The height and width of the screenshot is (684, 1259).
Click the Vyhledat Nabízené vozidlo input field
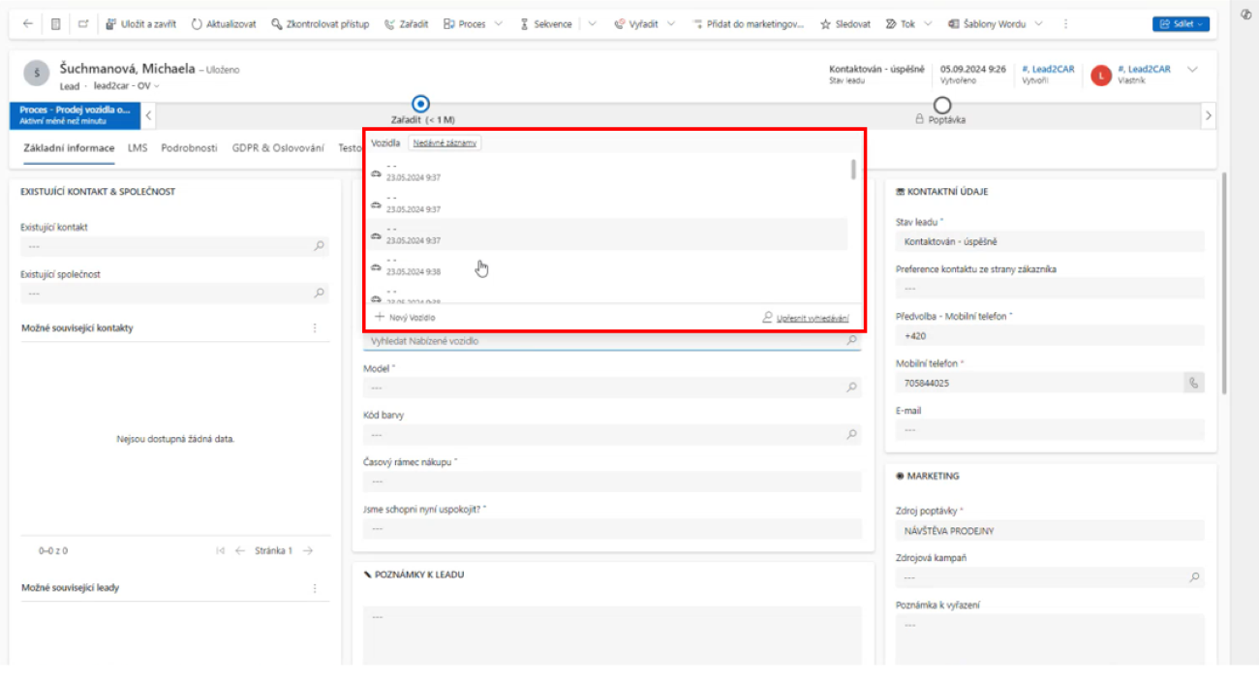[600, 341]
